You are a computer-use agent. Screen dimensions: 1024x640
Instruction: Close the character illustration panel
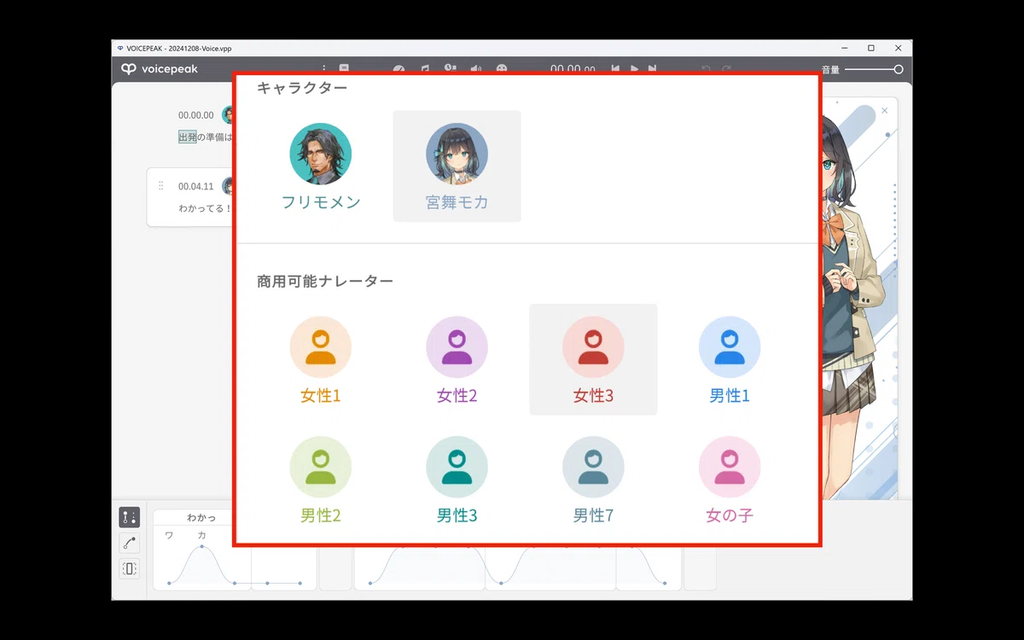[884, 111]
